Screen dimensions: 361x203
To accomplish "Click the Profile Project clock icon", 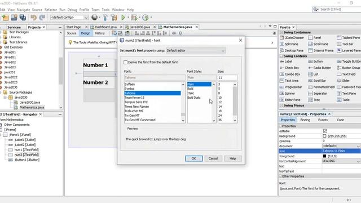I will coord(146,17).
